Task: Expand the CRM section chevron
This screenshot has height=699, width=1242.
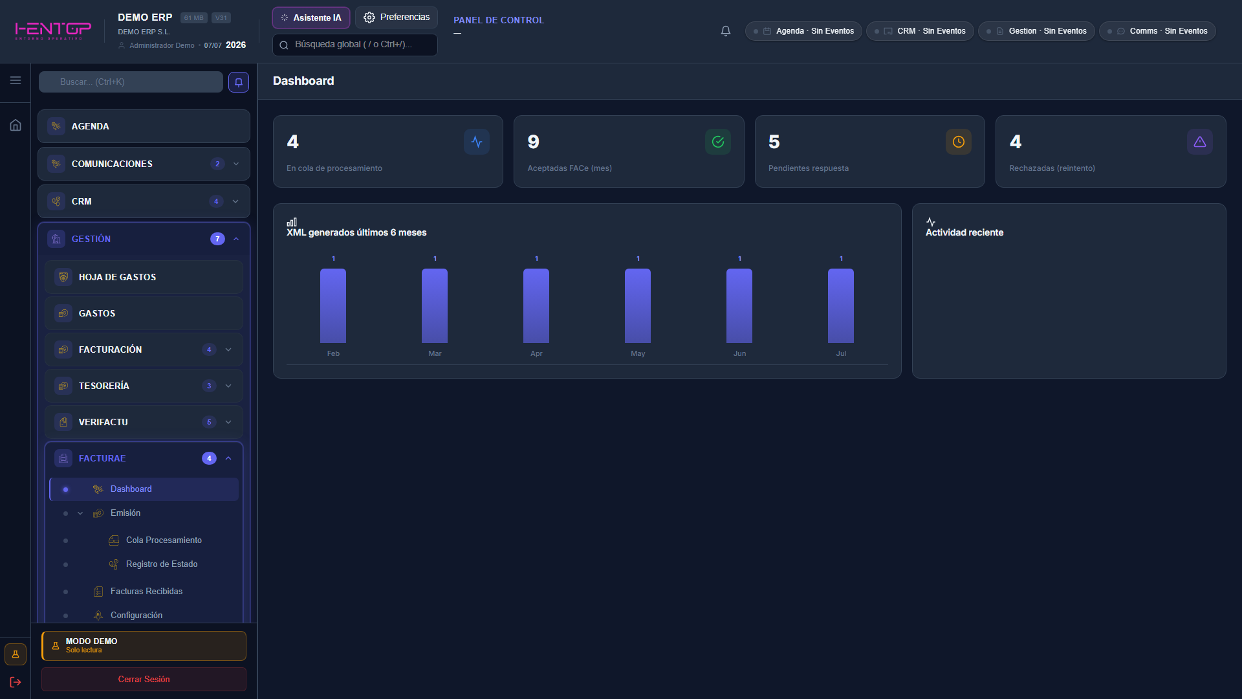Action: click(x=235, y=201)
